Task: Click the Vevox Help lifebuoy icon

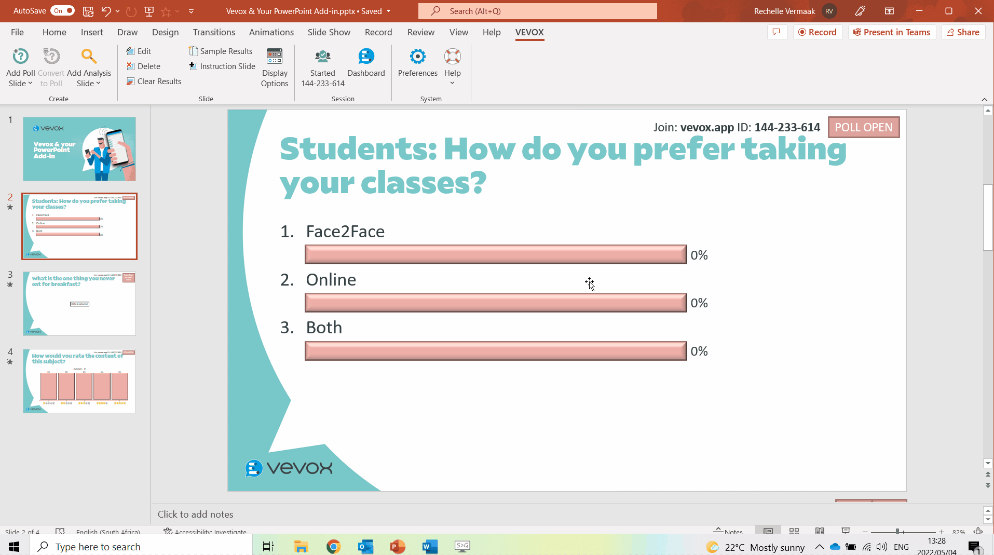Action: 453,56
